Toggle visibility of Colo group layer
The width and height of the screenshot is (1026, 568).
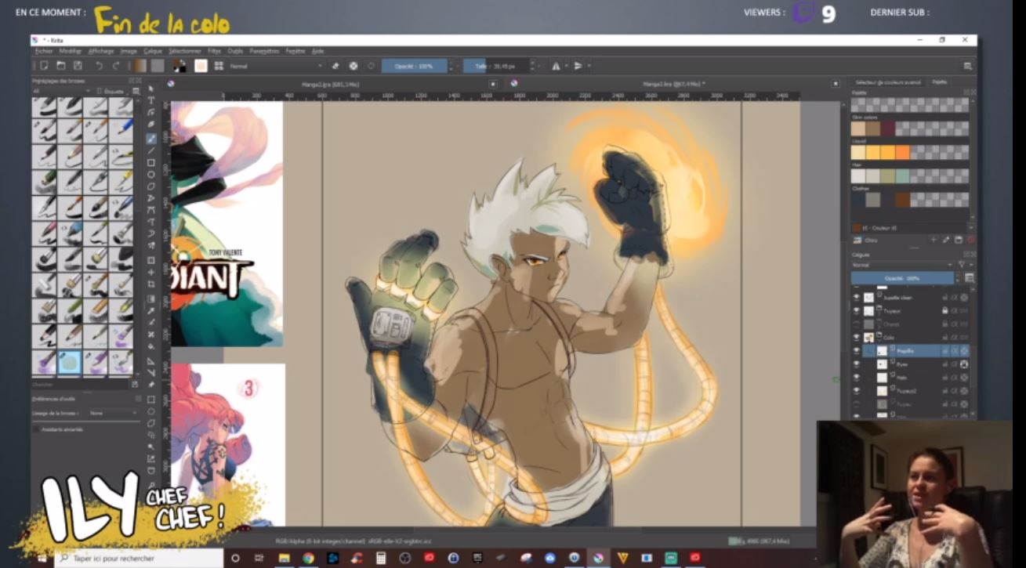pyautogui.click(x=856, y=338)
